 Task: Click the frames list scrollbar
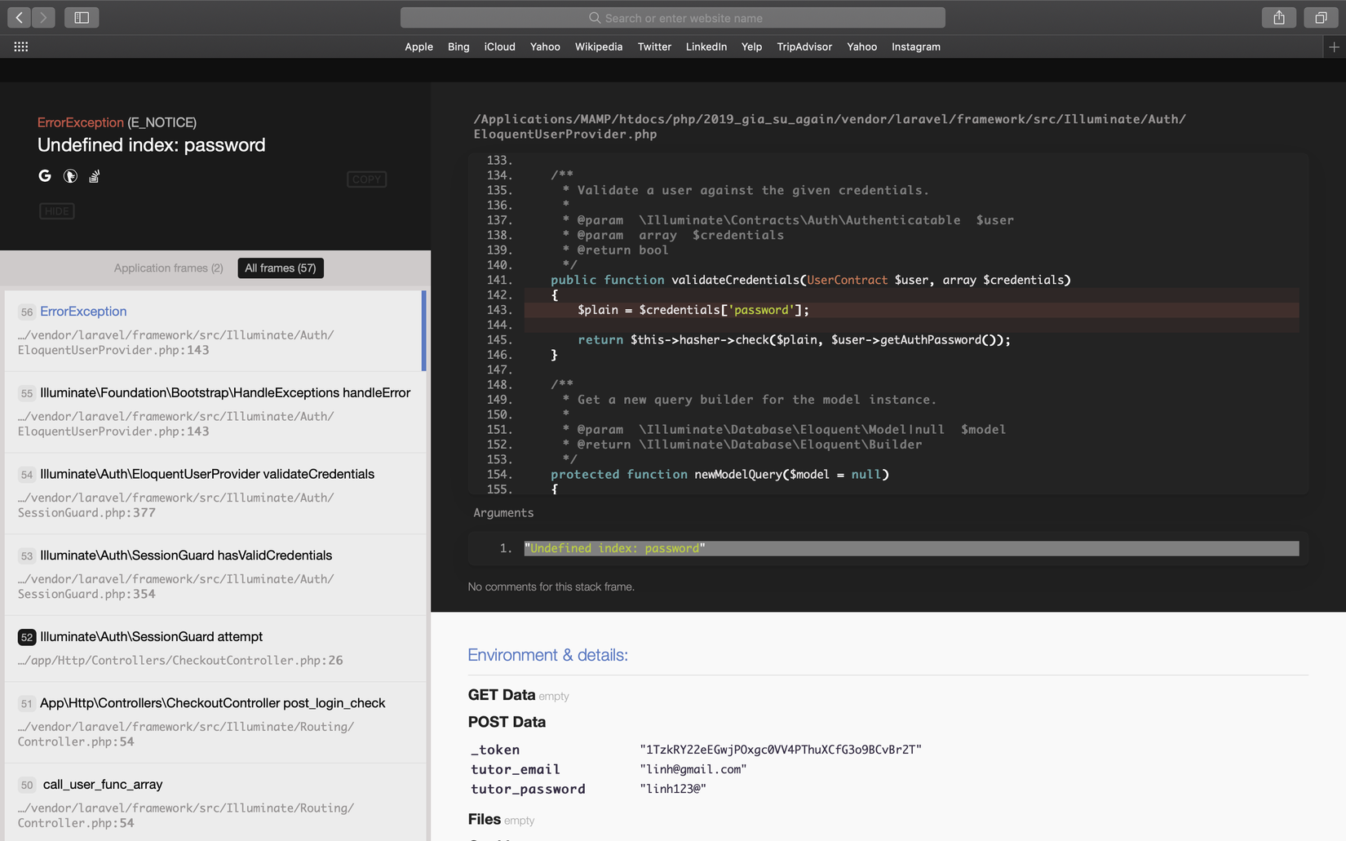(x=424, y=330)
